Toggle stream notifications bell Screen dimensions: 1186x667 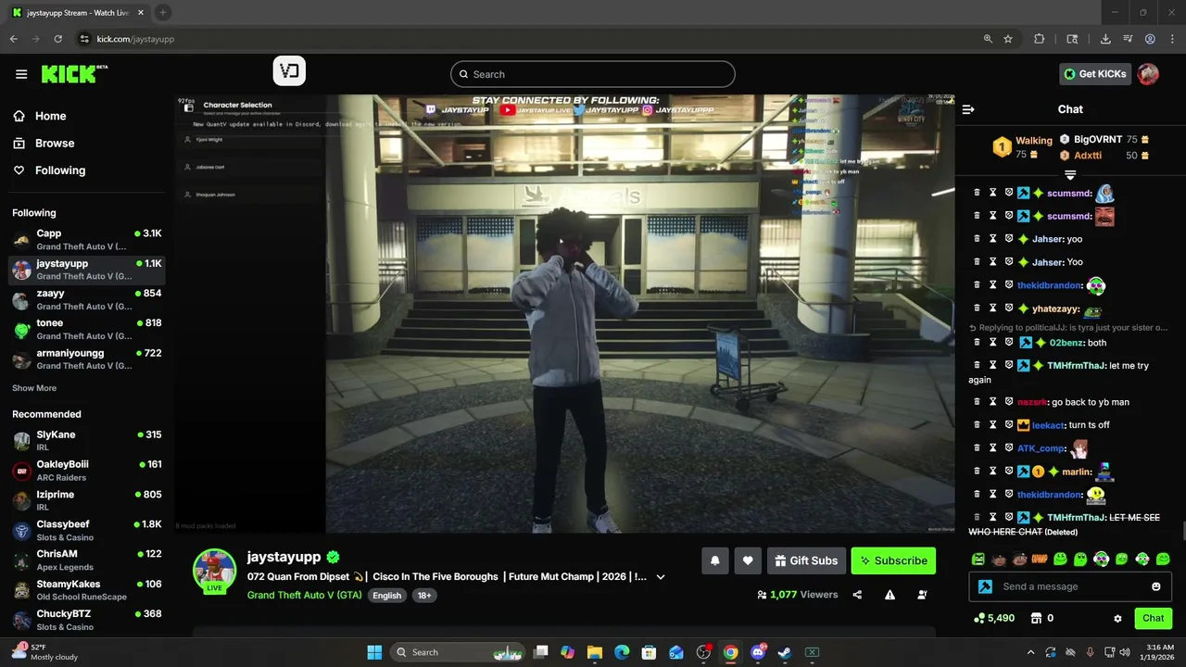[x=715, y=560]
